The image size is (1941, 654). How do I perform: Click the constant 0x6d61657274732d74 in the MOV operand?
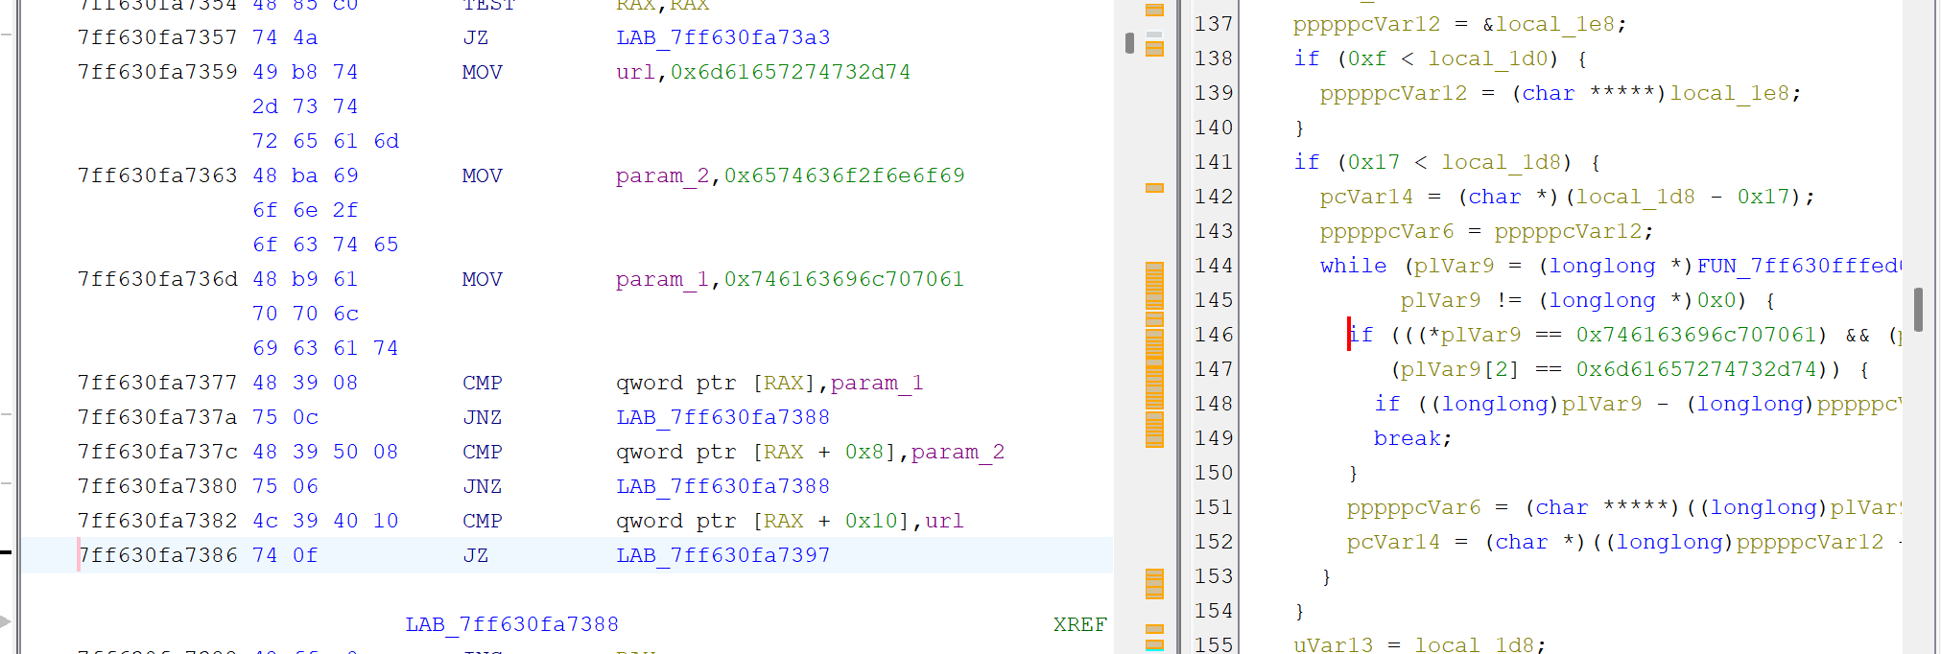790,72
